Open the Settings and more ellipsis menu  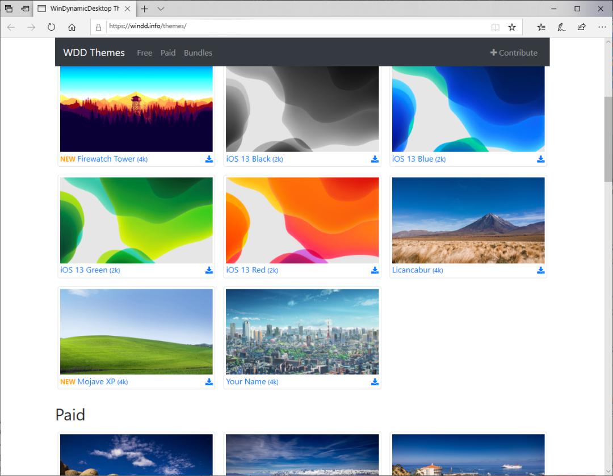point(602,27)
